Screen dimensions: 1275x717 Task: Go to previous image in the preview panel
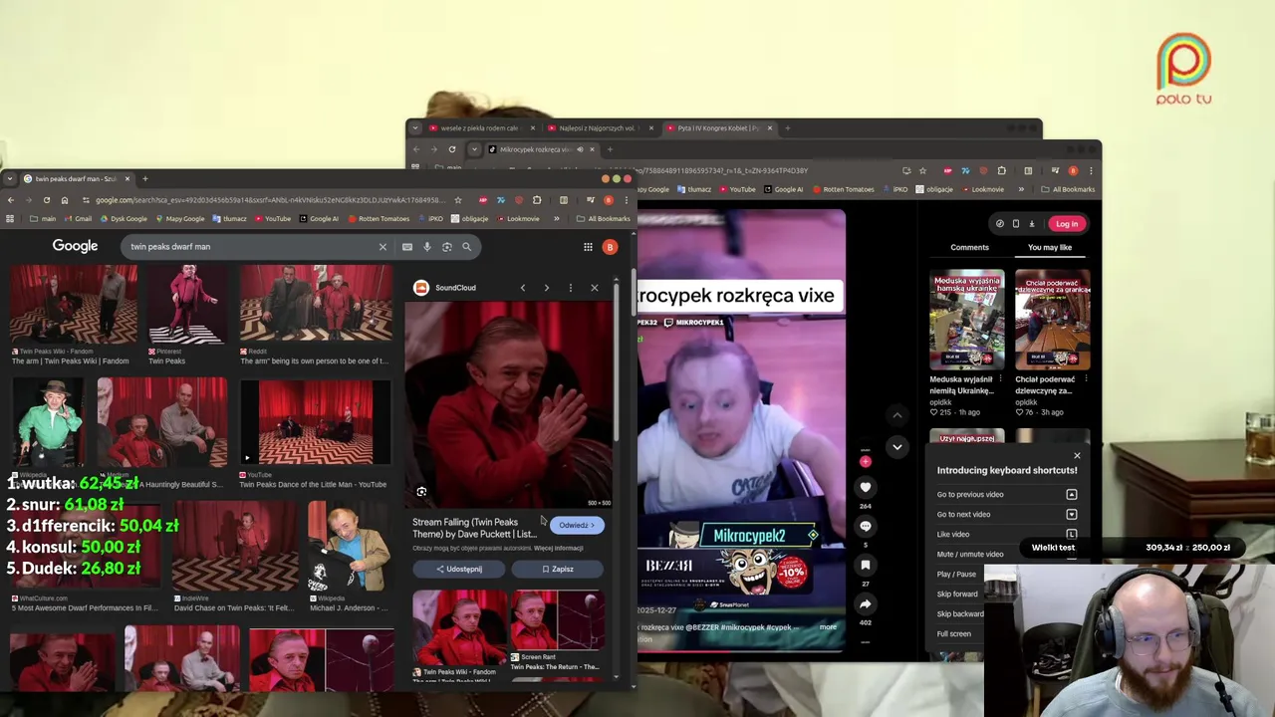coord(523,288)
